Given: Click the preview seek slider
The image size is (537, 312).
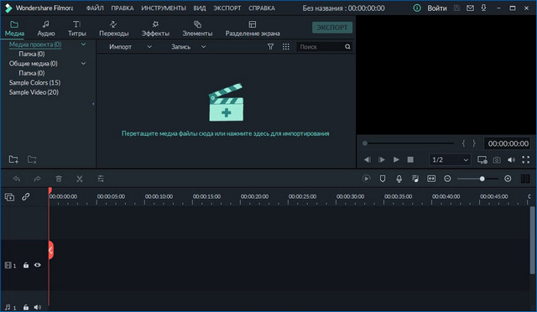Looking at the screenshot, I should (409, 143).
